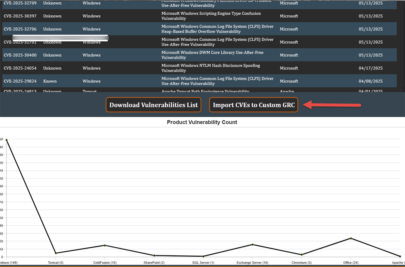405x267 pixels.
Task: Click Known status in CVE-2025-29824 row
Action: pos(50,81)
